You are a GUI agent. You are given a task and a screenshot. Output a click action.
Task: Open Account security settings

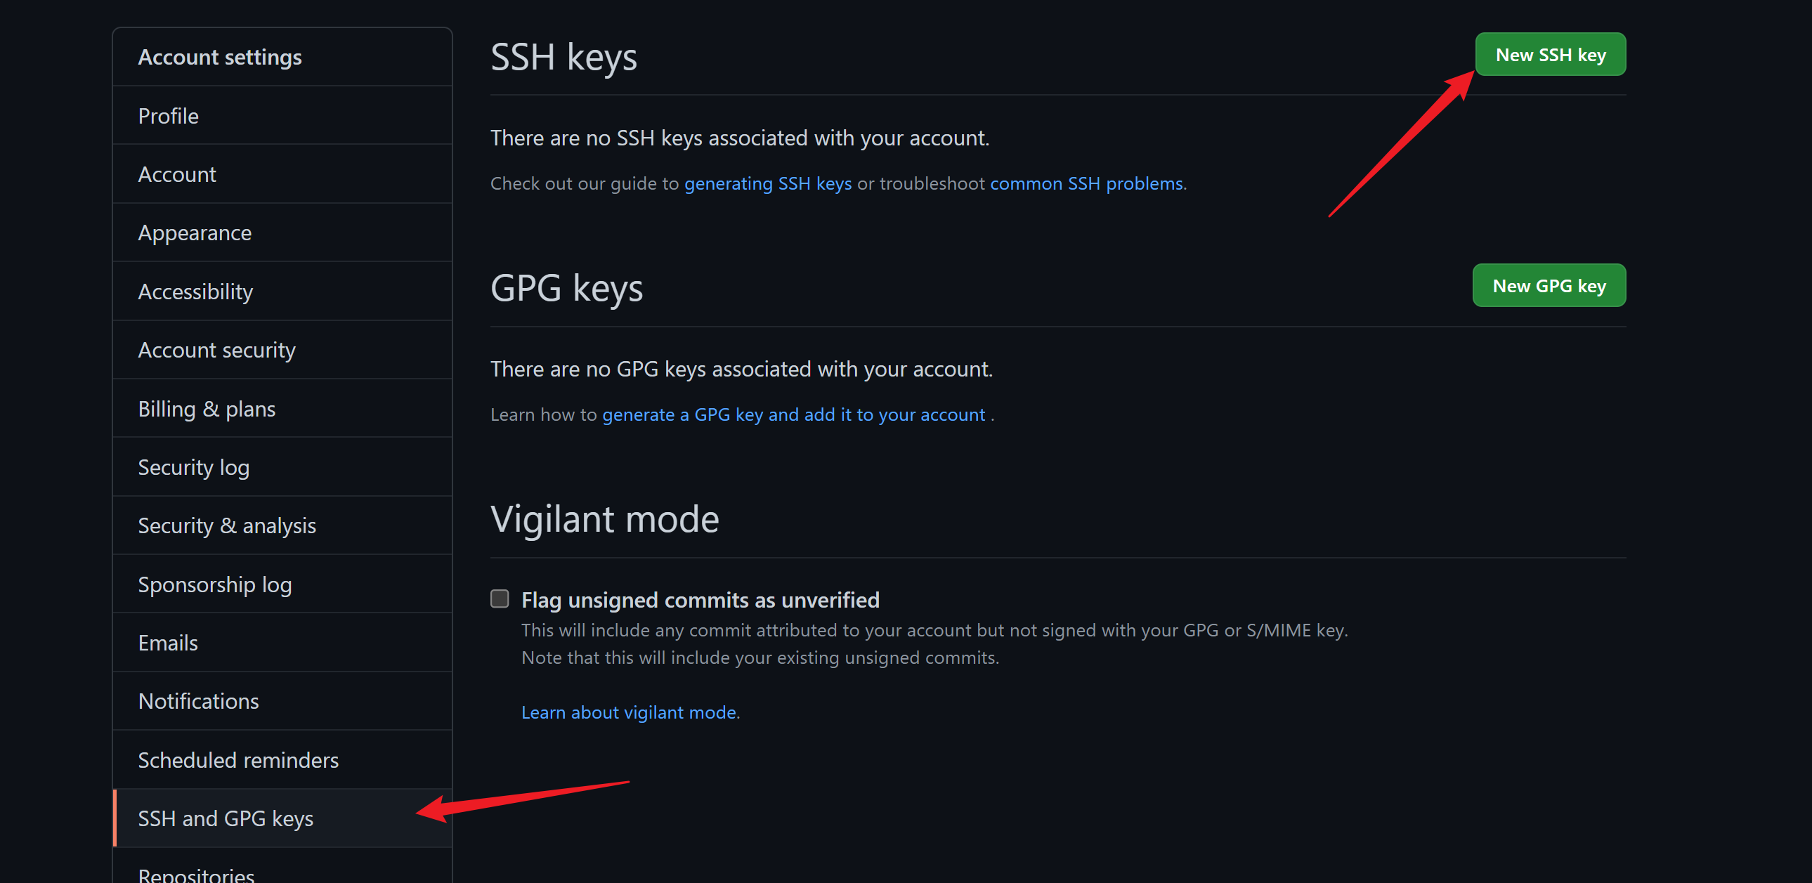pos(216,350)
